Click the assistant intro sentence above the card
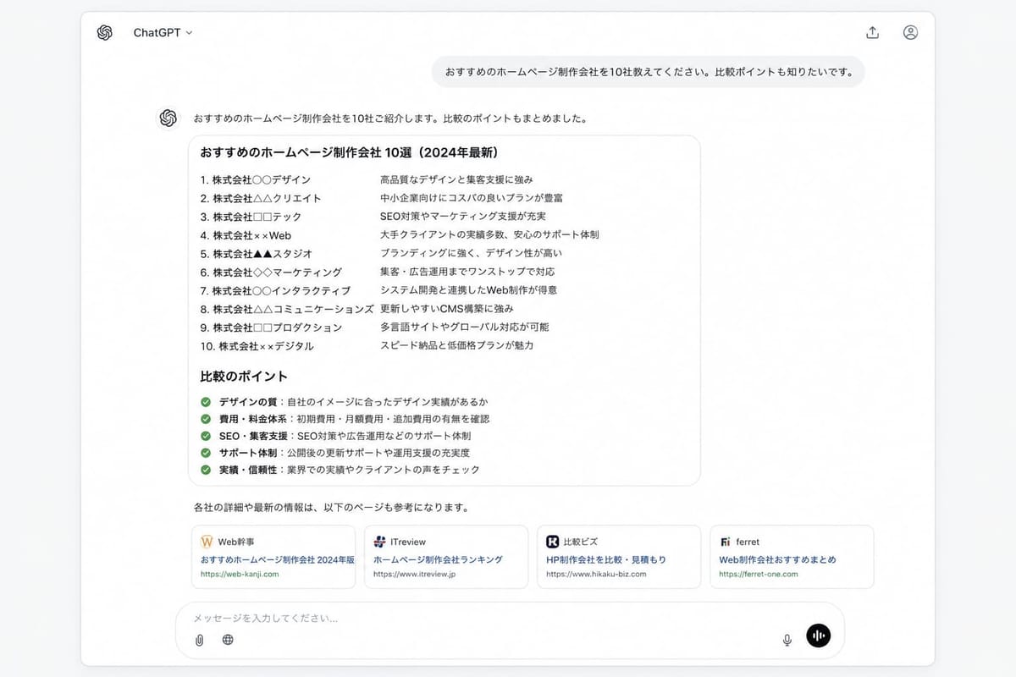1016x677 pixels. [390, 118]
